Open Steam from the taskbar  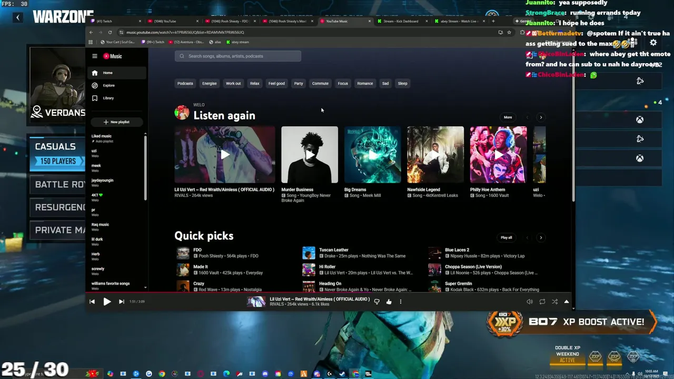pos(342,374)
